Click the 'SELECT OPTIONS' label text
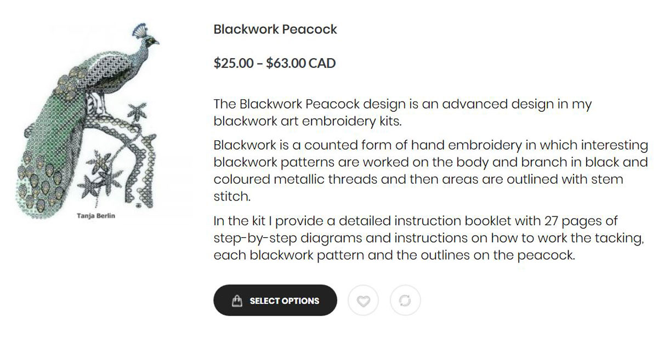Image resolution: width=658 pixels, height=337 pixels. click(284, 301)
